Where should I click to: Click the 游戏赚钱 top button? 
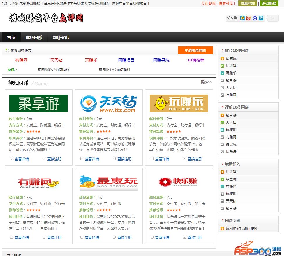click(269, 3)
